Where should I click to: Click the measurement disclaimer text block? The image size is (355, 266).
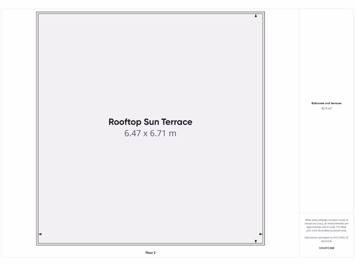(x=326, y=224)
